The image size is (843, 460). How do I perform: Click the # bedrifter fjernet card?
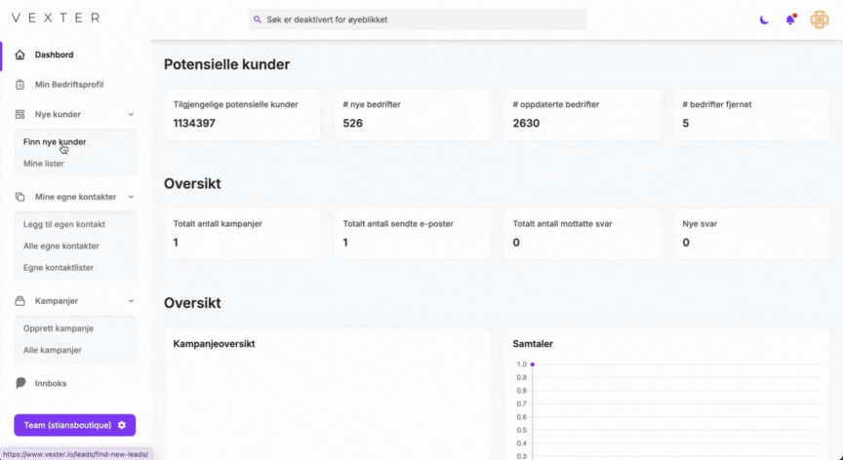coord(751,115)
